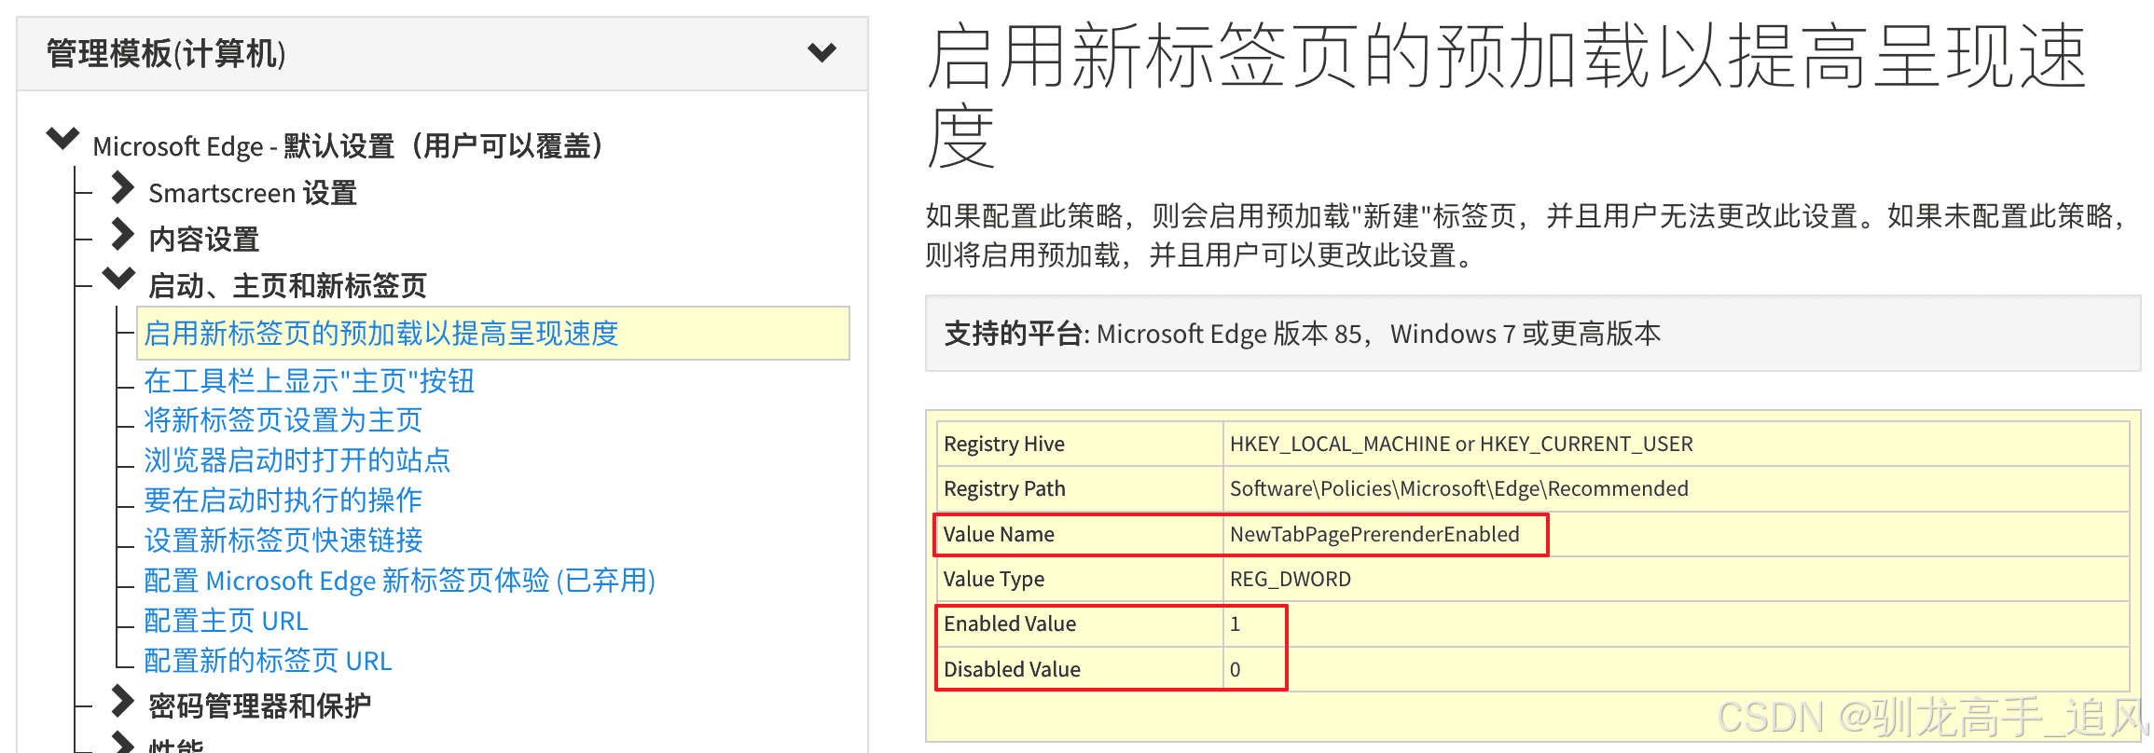Expand the Smartscreen 设置 node

click(x=122, y=187)
